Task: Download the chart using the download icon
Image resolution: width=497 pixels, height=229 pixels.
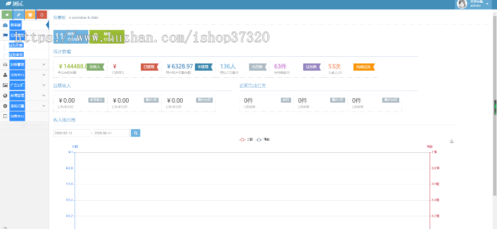Action: point(452,141)
